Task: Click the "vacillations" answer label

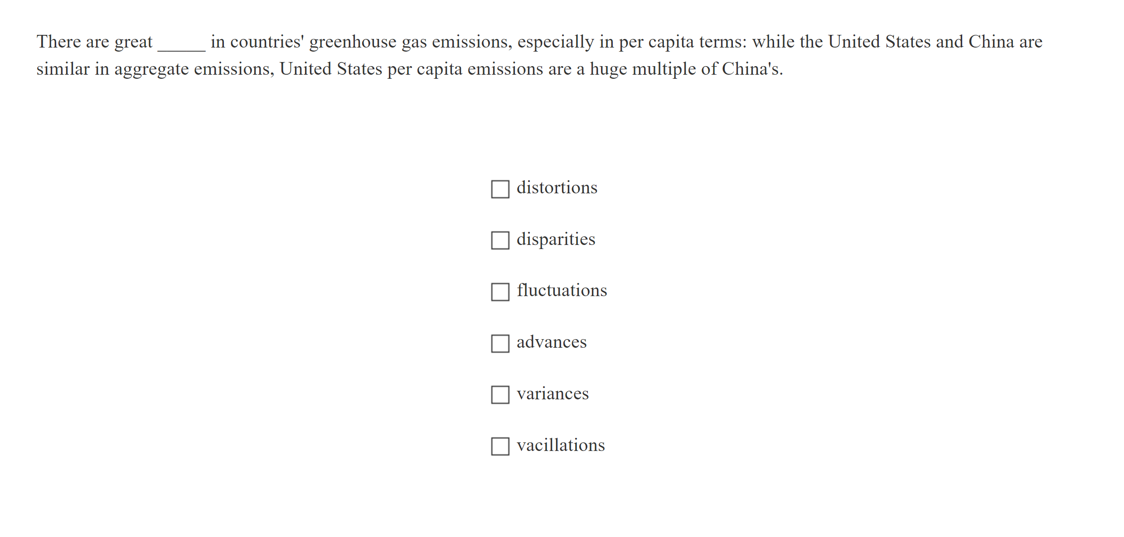Action: [561, 445]
